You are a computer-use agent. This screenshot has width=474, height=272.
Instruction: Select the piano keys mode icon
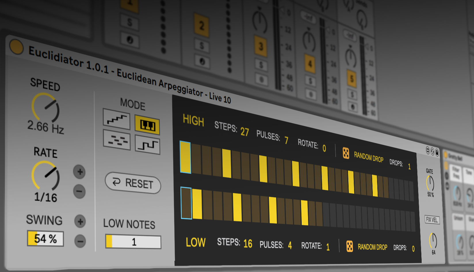click(147, 125)
